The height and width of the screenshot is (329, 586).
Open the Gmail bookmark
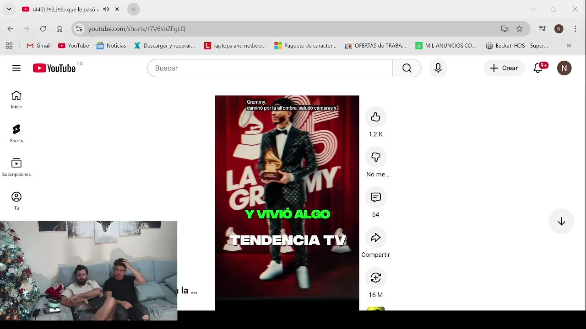click(38, 46)
